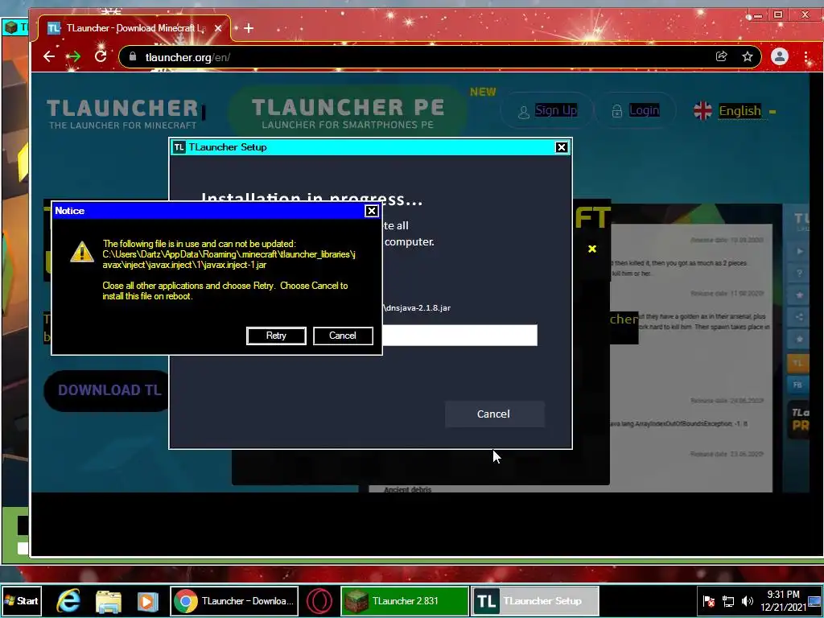Open TLauncher PE smartphones page

click(348, 113)
